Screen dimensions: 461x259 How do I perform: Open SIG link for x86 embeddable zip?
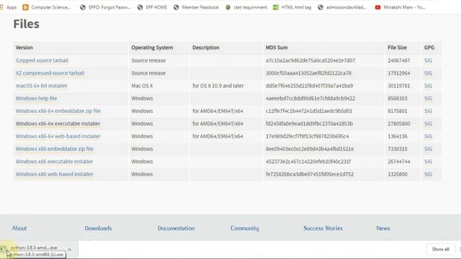(428, 149)
